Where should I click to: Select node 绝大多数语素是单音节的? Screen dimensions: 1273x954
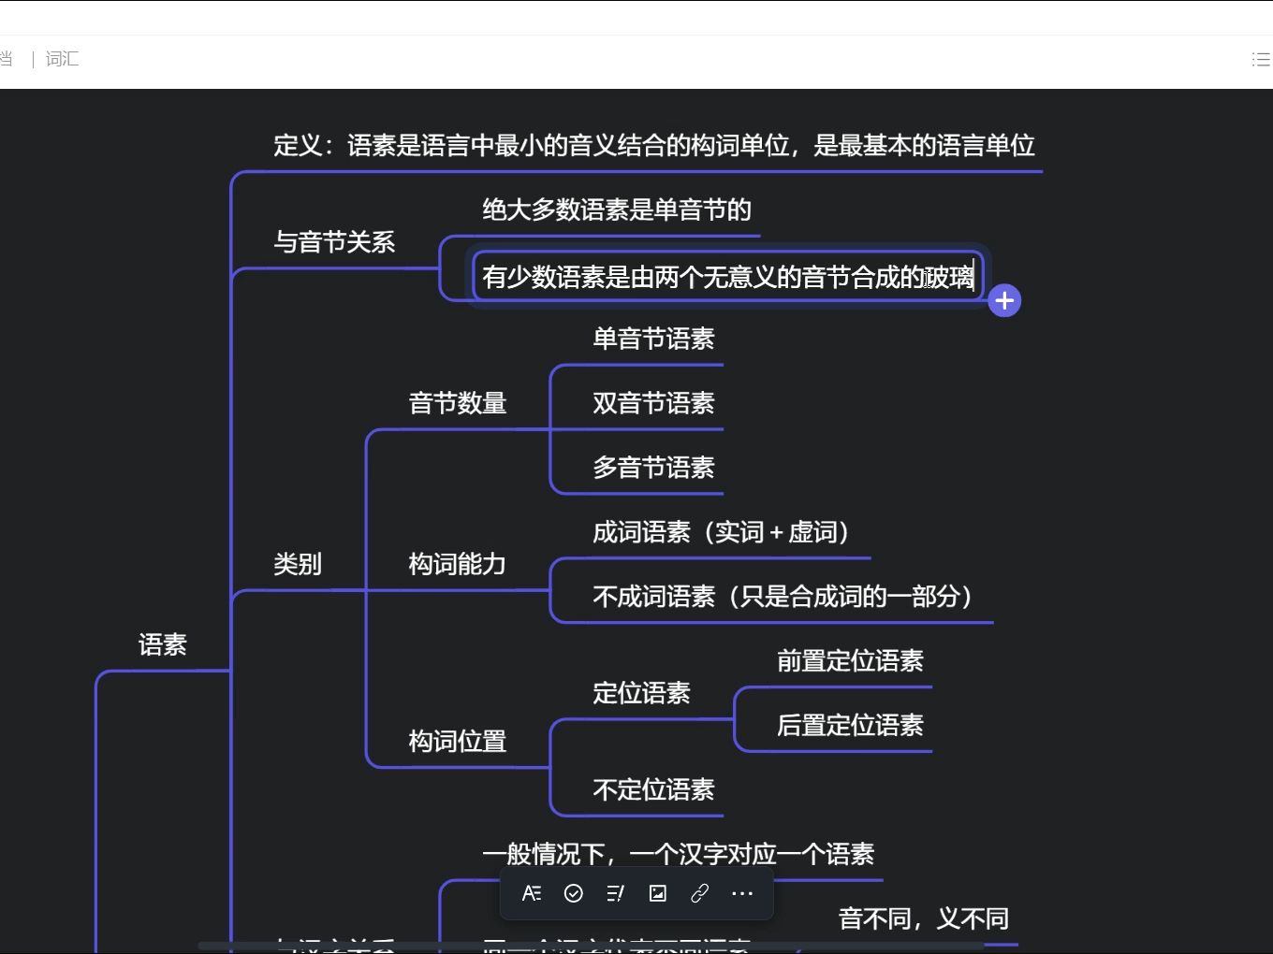tap(617, 210)
